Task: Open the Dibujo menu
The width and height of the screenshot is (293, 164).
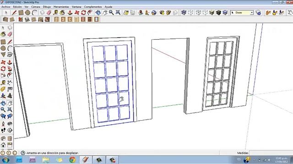Action: 47,7
